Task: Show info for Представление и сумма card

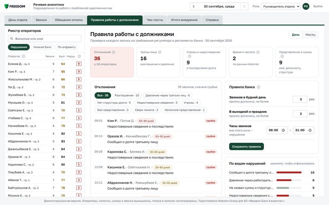Action: point(282,56)
